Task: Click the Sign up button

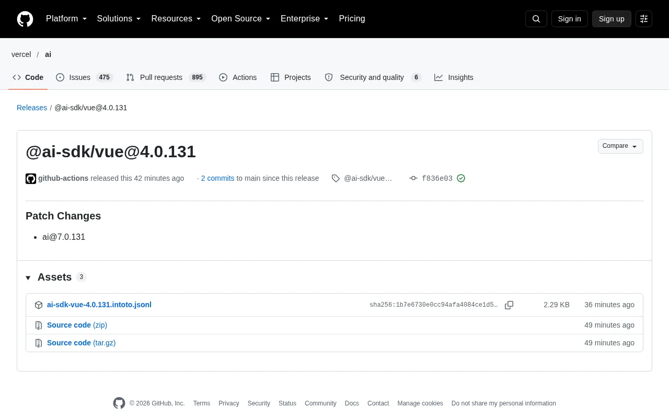Action: click(612, 19)
